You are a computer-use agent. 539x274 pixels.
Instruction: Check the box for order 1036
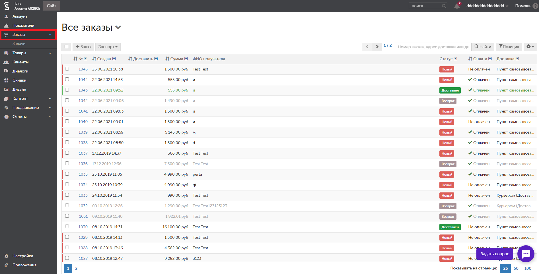tap(67, 163)
